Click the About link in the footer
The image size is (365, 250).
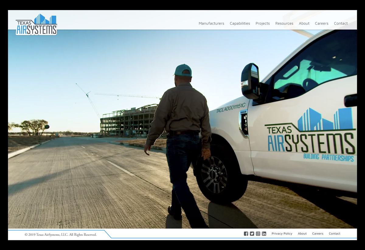[302, 234]
